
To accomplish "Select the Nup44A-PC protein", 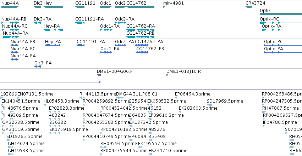I will [23, 49].
